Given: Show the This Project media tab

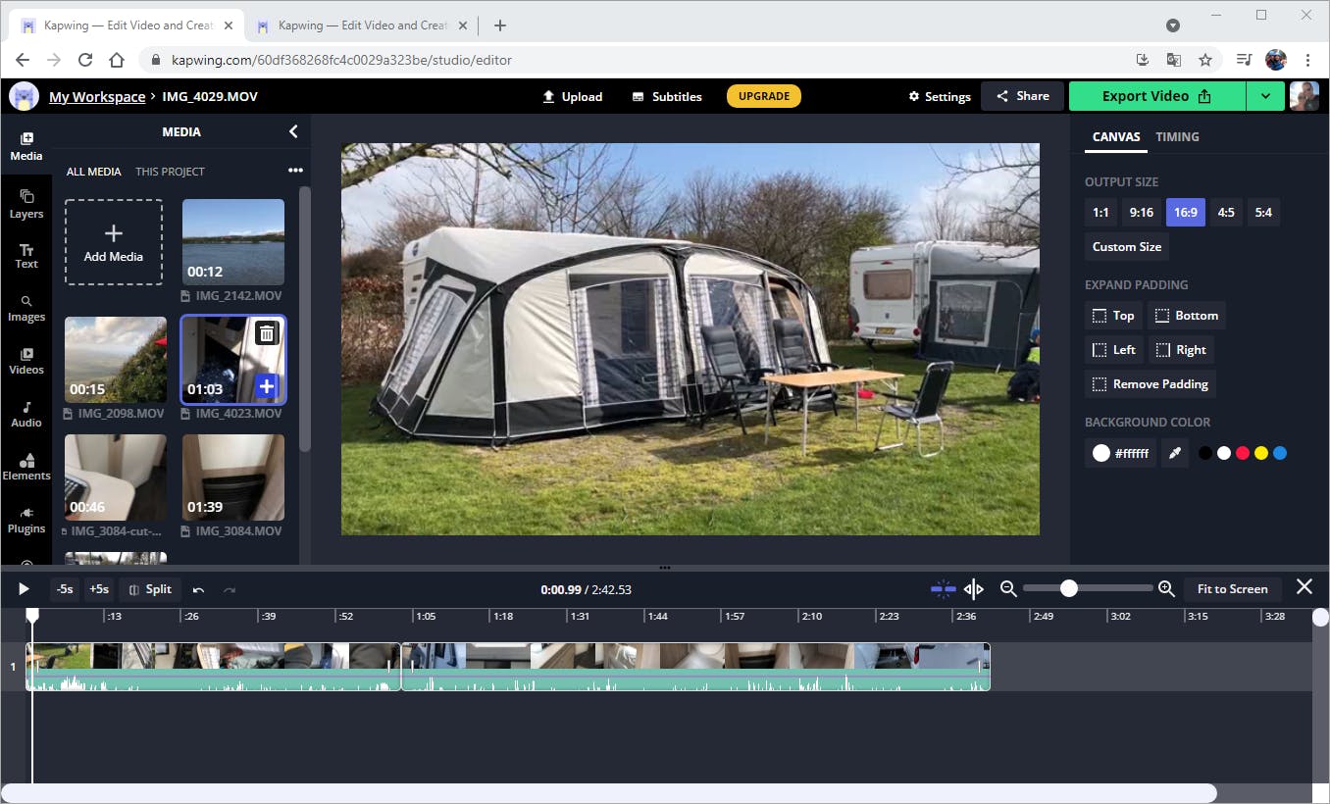Looking at the screenshot, I should 170,172.
